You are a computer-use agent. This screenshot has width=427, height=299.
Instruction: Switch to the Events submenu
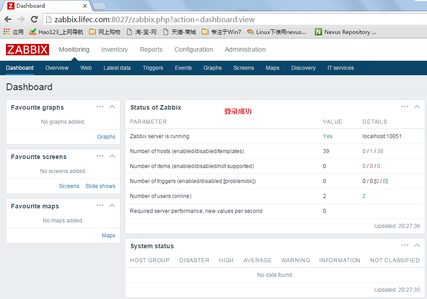pos(183,68)
